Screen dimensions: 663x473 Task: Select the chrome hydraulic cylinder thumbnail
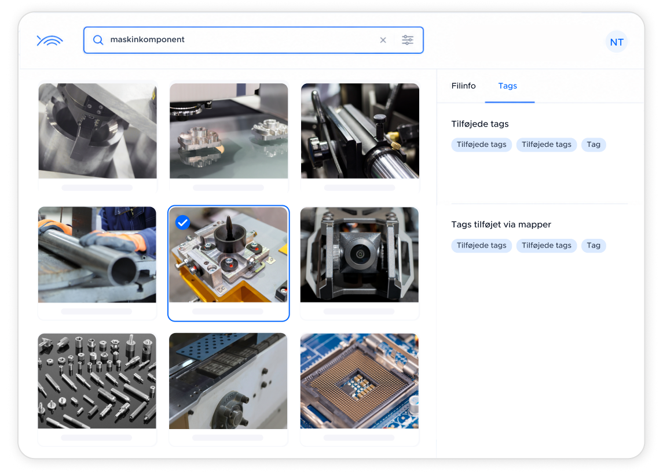click(x=360, y=131)
